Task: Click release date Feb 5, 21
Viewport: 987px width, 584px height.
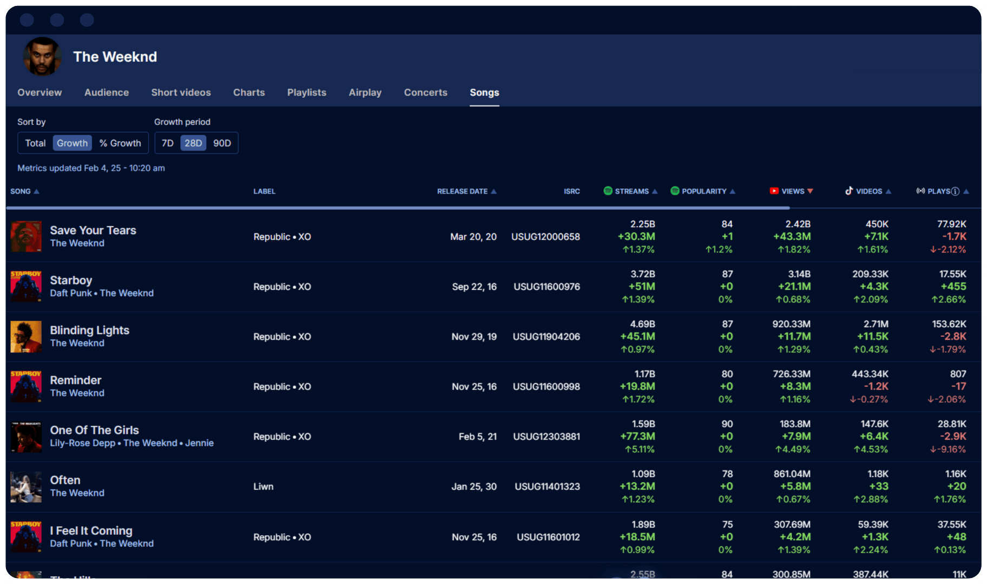Action: click(478, 436)
